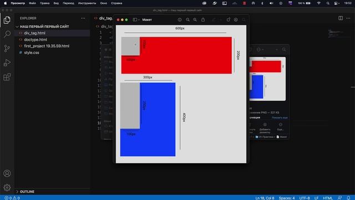Image resolution: width=355 pixels, height=200 pixels.
Task: Change language mode HTML in status bar
Action: point(328,198)
